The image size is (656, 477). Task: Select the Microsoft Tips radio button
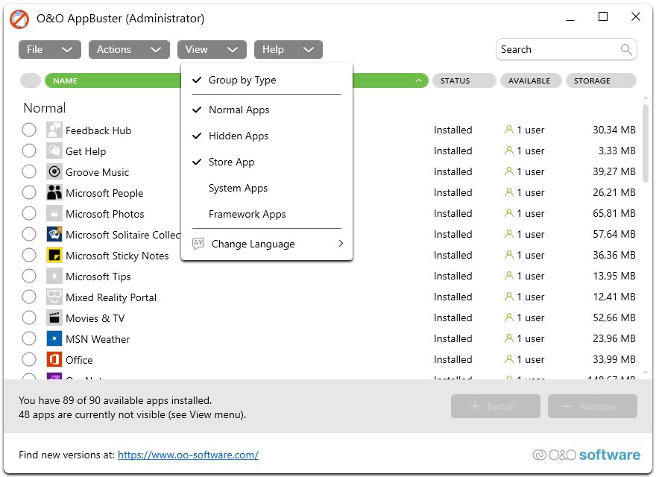(29, 276)
